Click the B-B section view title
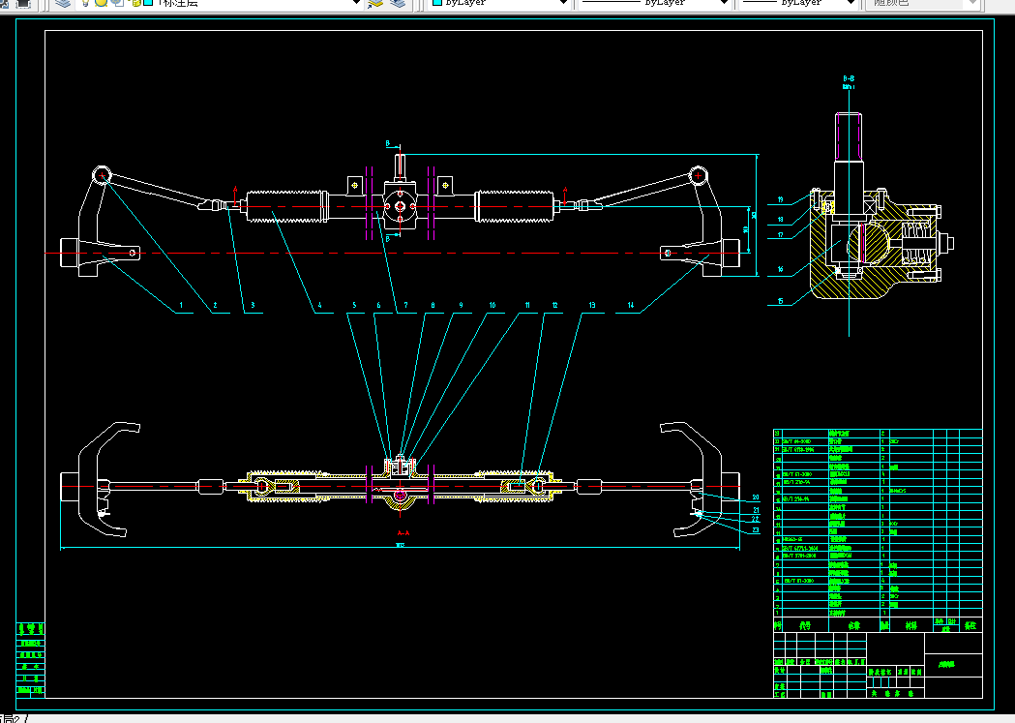The height and width of the screenshot is (723, 1015). (x=849, y=78)
